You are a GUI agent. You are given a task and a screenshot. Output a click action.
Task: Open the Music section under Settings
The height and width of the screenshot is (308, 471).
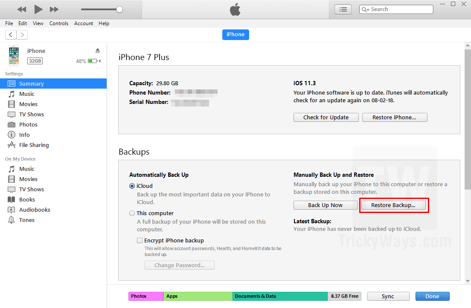click(x=27, y=94)
